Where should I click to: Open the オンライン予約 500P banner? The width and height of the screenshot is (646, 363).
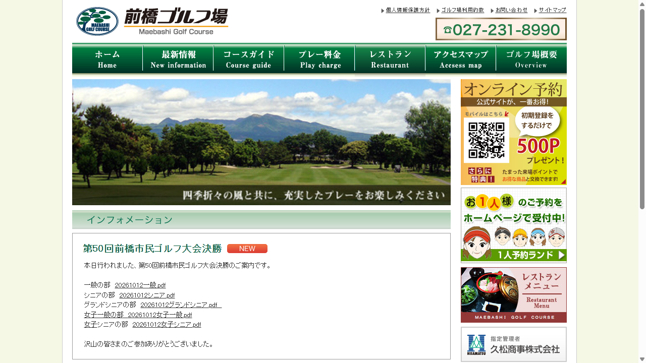tap(514, 132)
